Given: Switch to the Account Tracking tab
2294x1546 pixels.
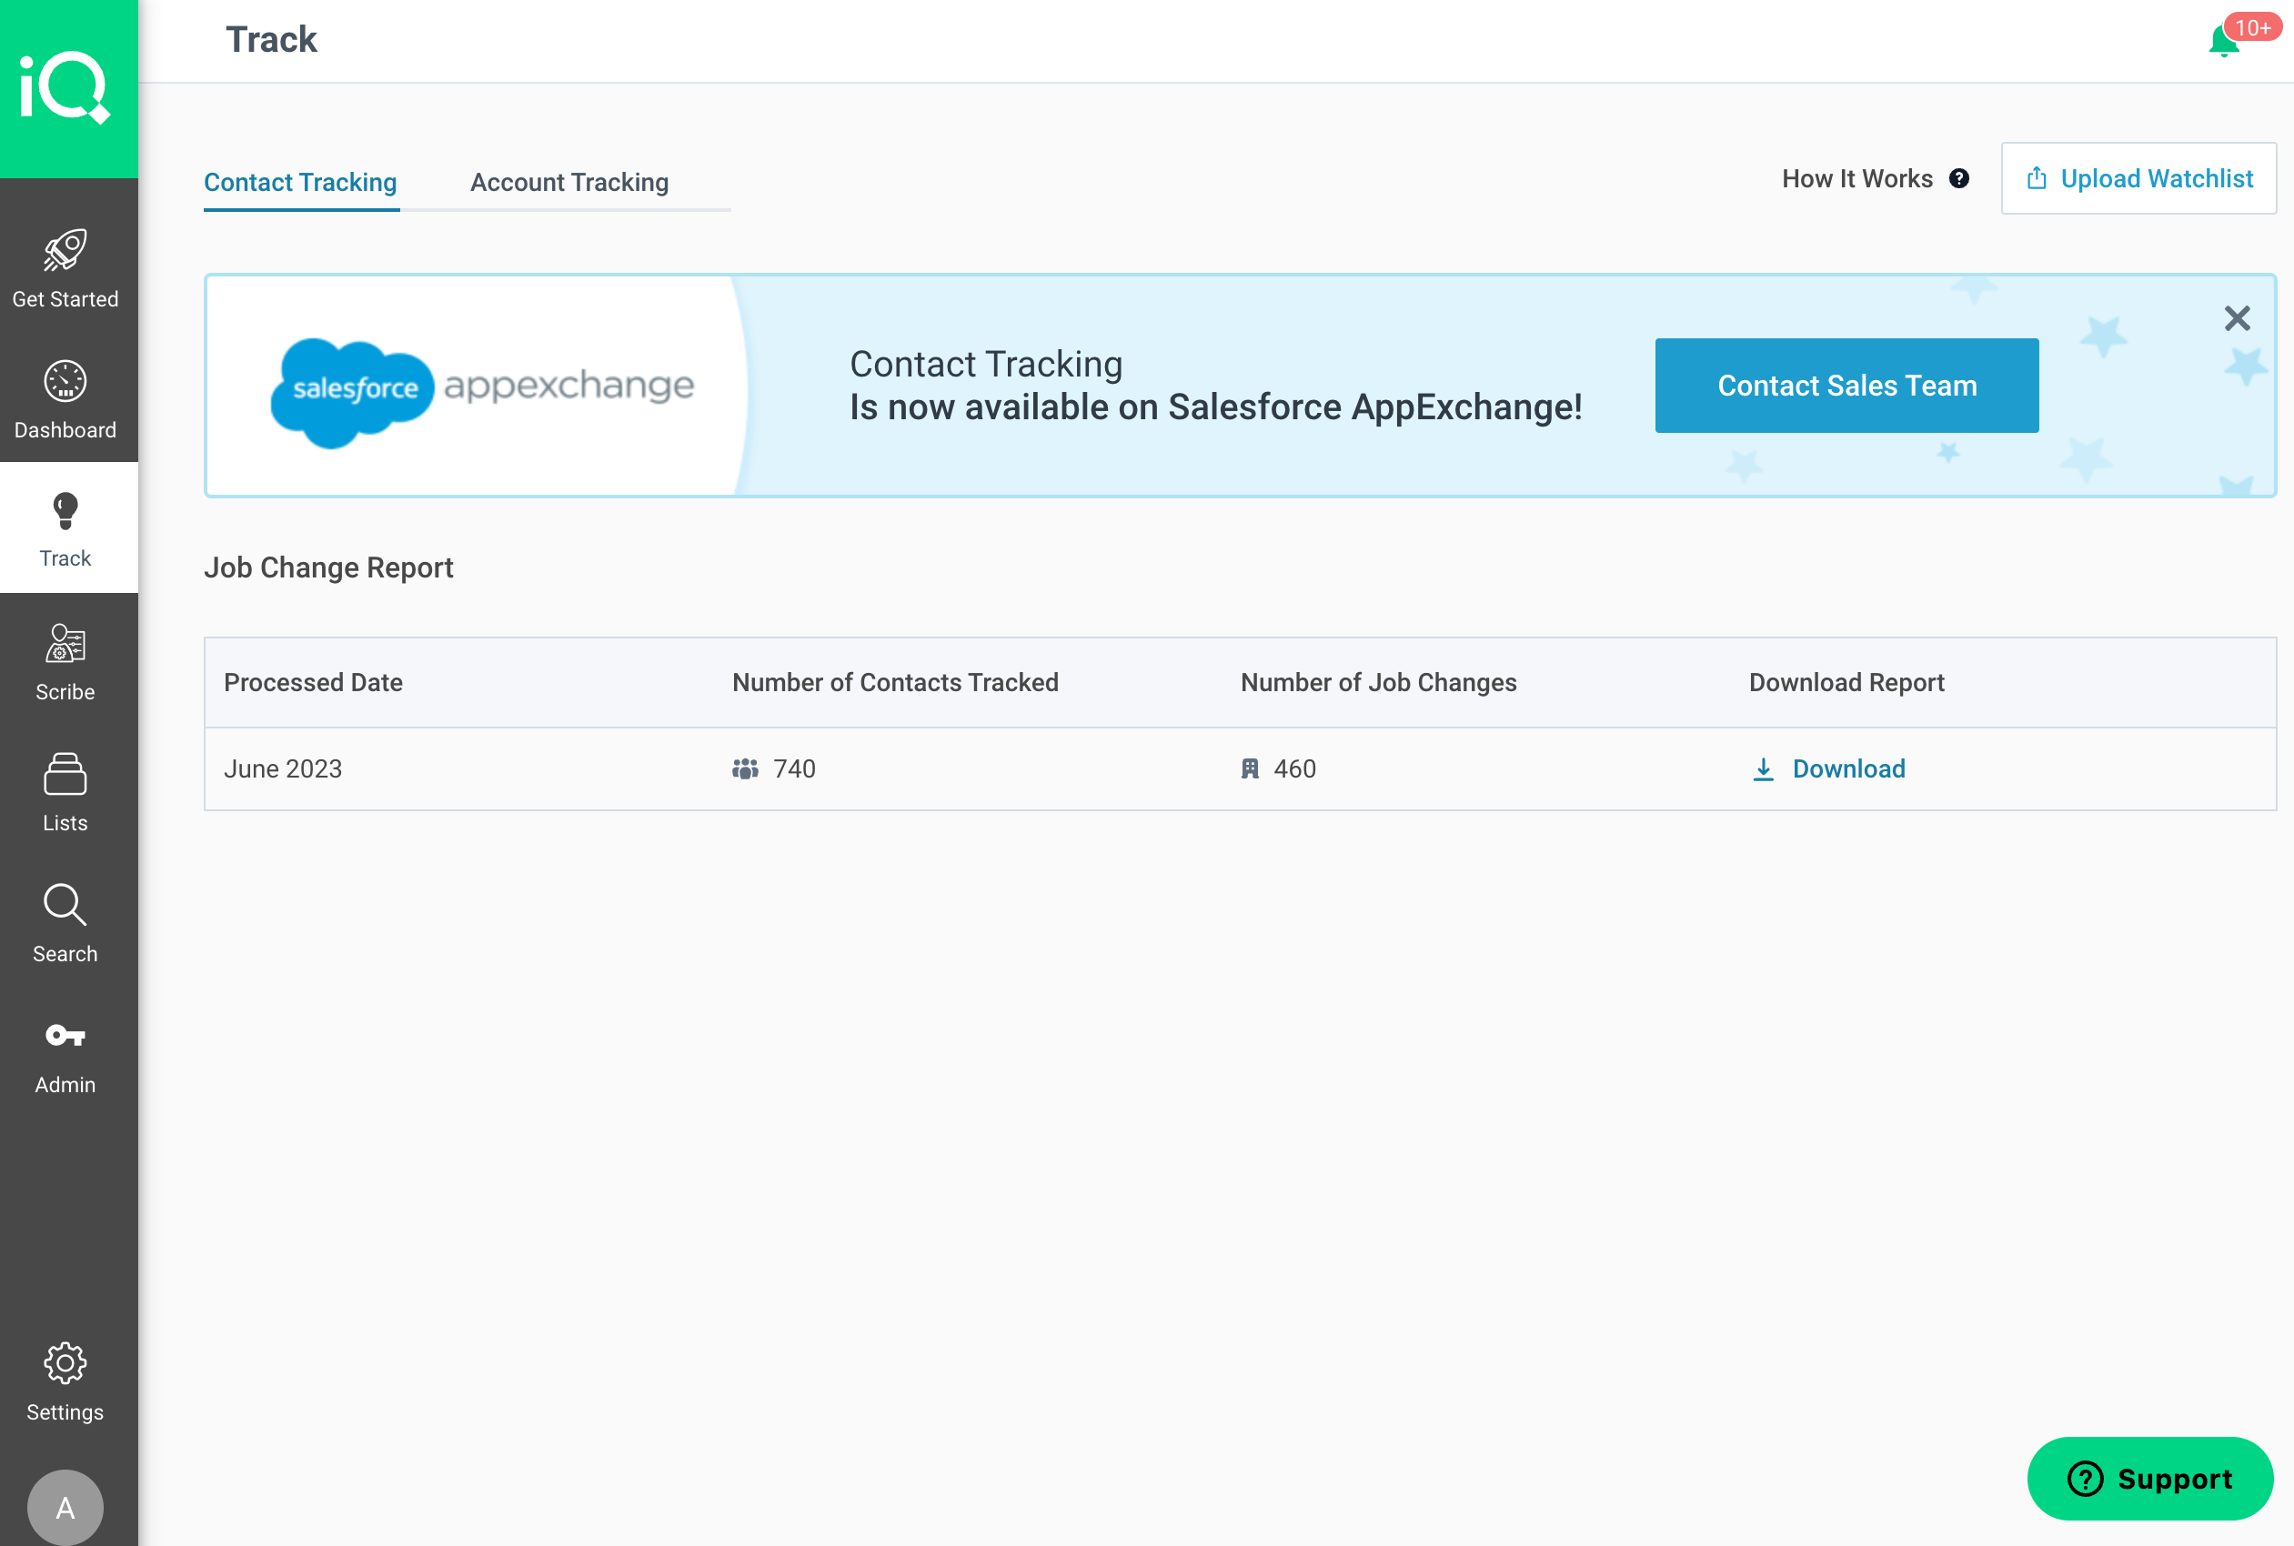Looking at the screenshot, I should click(569, 181).
